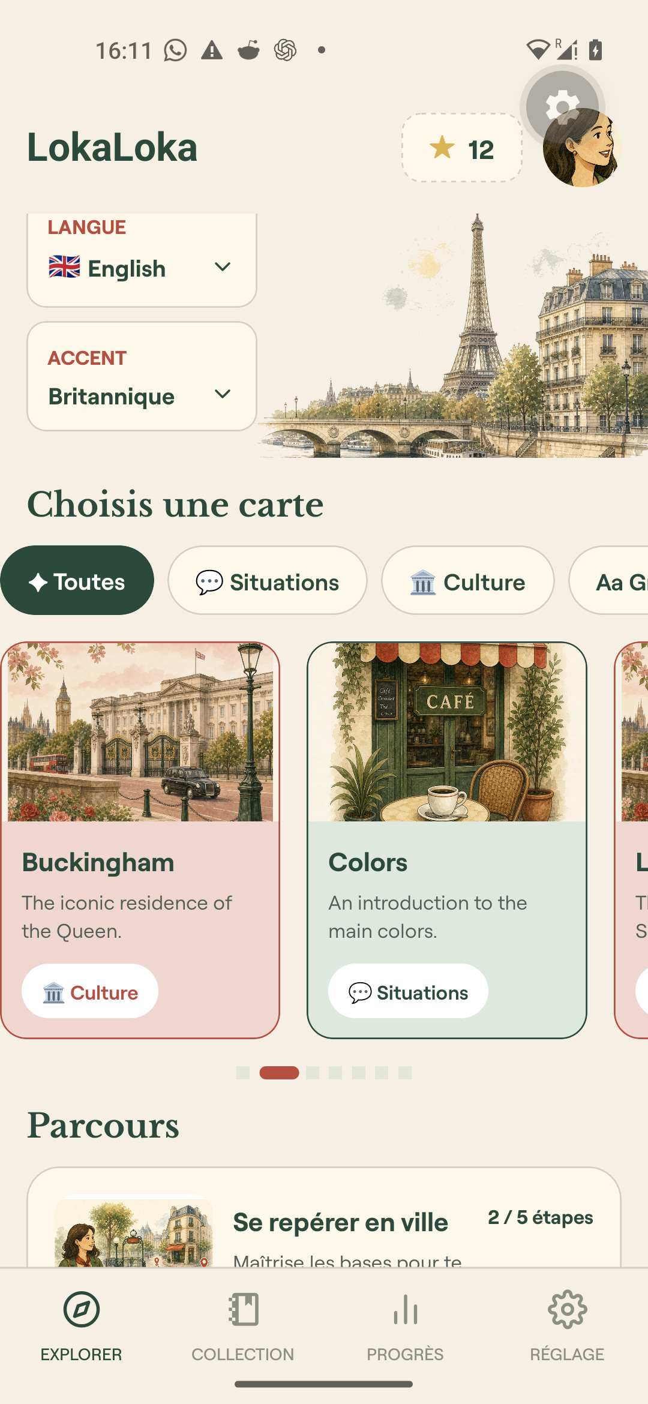
Task: Tap the user profile avatar
Action: point(582,148)
